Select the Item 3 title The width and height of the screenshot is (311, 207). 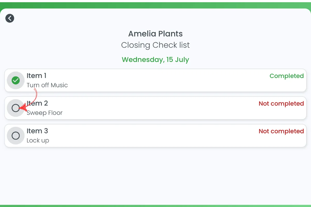point(37,131)
